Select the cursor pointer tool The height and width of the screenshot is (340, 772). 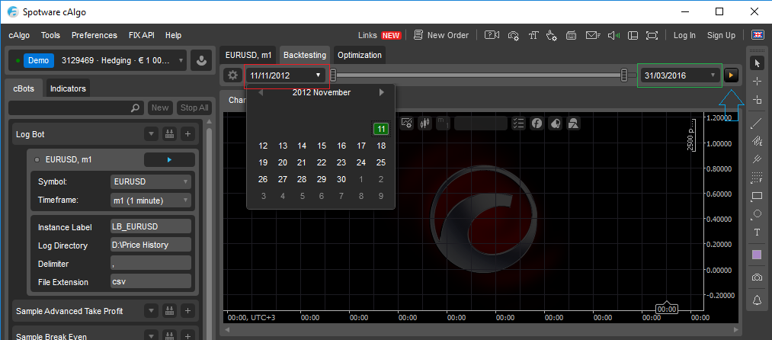tap(758, 63)
